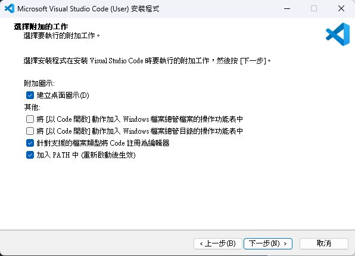Continue with the 下一步(N) button
355x256 pixels.
[268, 243]
